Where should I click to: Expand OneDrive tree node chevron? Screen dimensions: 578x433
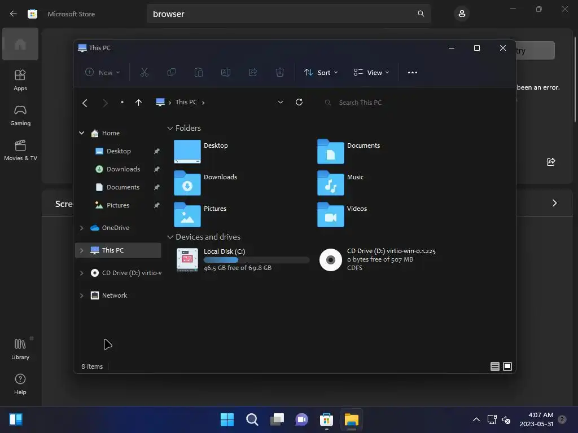81,228
